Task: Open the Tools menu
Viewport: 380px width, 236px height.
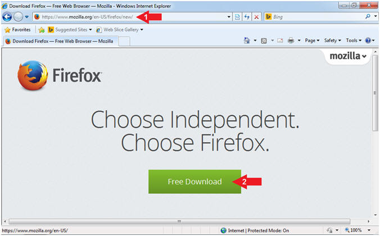Action: click(354, 40)
